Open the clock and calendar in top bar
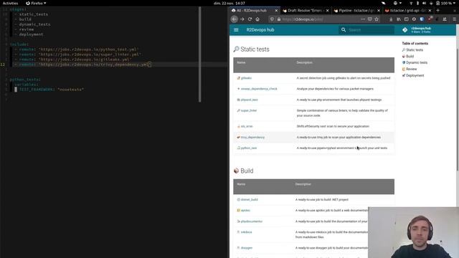The height and width of the screenshot is (258, 459). (x=229, y=3)
